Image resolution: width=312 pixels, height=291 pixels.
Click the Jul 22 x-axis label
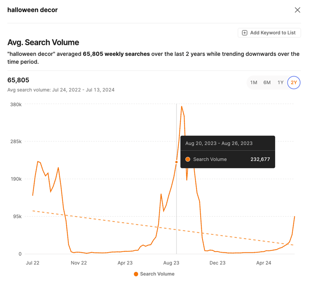33,263
